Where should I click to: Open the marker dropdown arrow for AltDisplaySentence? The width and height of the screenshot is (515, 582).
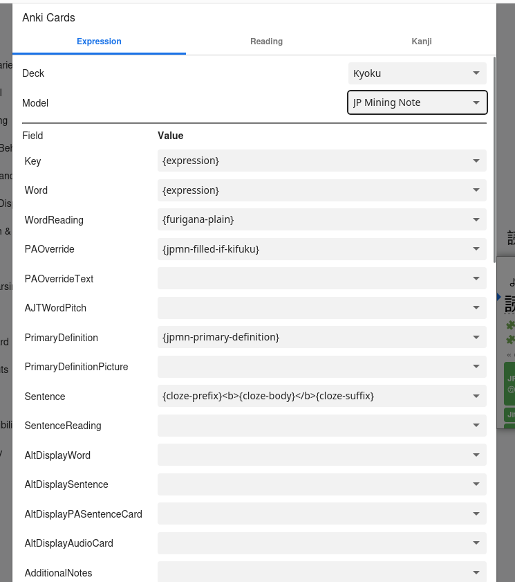point(476,484)
